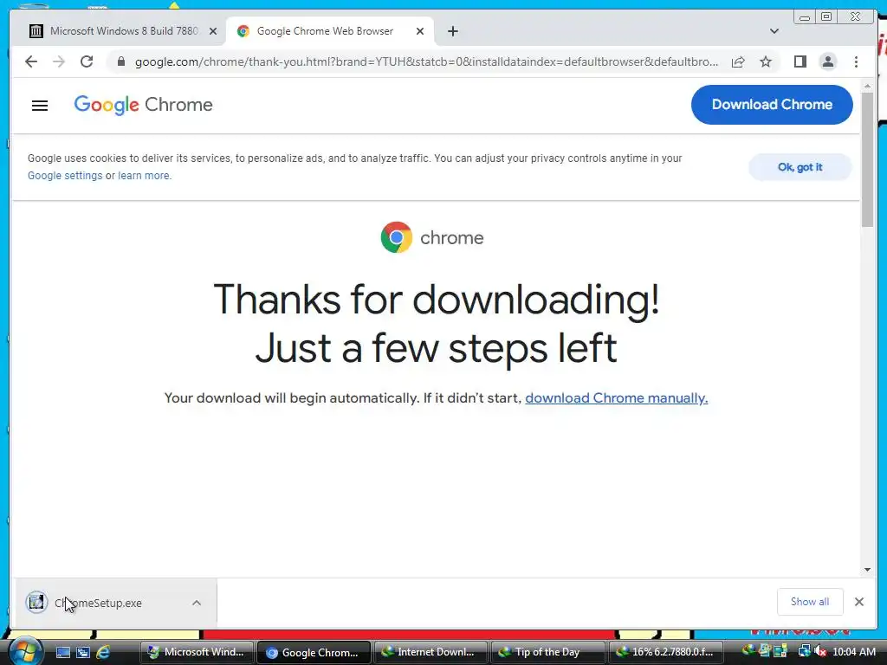887x665 pixels.
Task: Restore down the Chrome window
Action: coord(825,17)
